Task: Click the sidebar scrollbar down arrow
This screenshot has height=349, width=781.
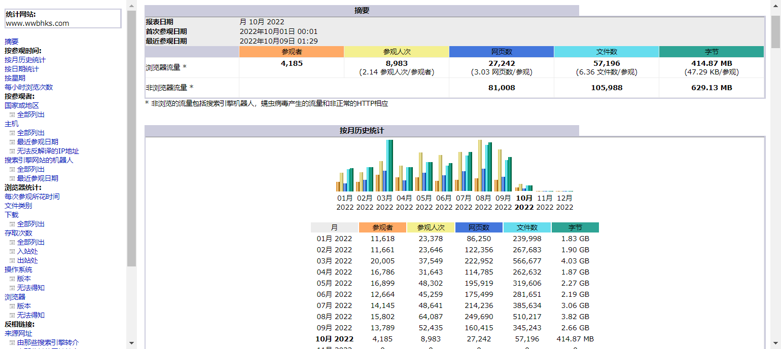Action: (x=132, y=343)
